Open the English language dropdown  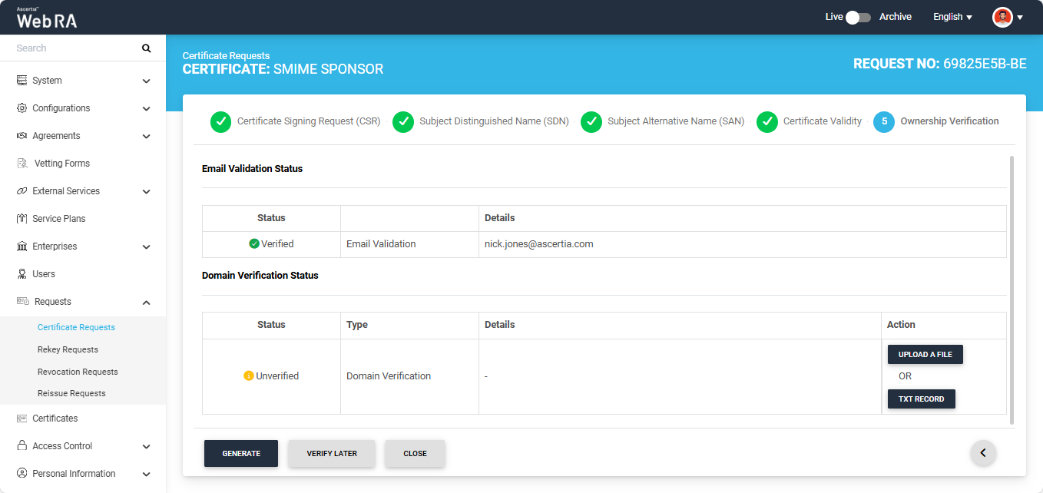coord(952,17)
